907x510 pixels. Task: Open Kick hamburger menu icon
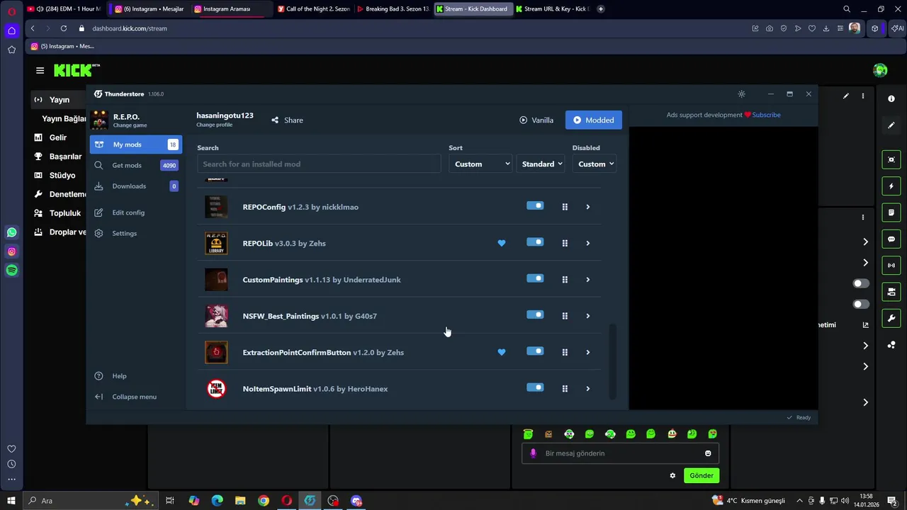[x=40, y=70]
